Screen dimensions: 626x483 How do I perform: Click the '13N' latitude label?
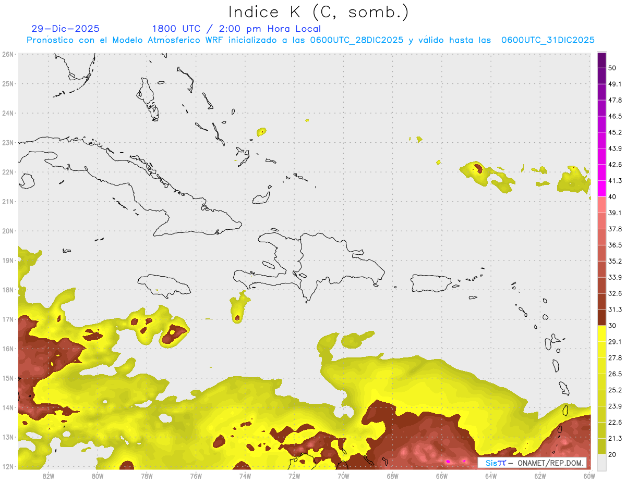[8, 437]
